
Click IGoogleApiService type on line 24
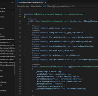pos(57,33)
